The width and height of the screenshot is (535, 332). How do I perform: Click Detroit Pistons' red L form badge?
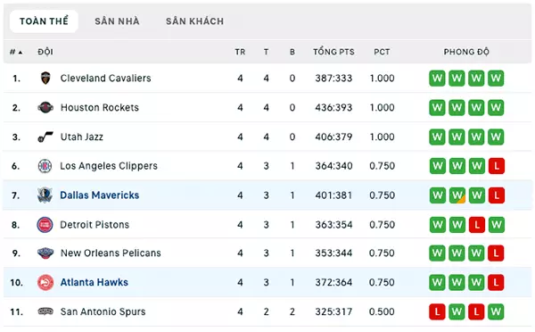pos(477,225)
